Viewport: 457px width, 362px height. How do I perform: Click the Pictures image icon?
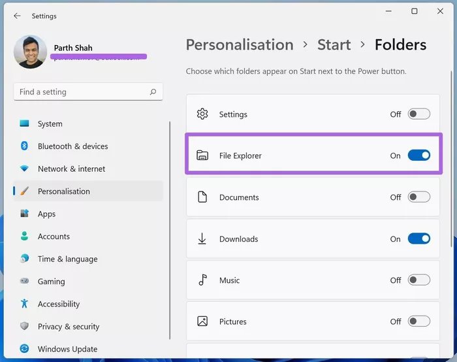(202, 321)
